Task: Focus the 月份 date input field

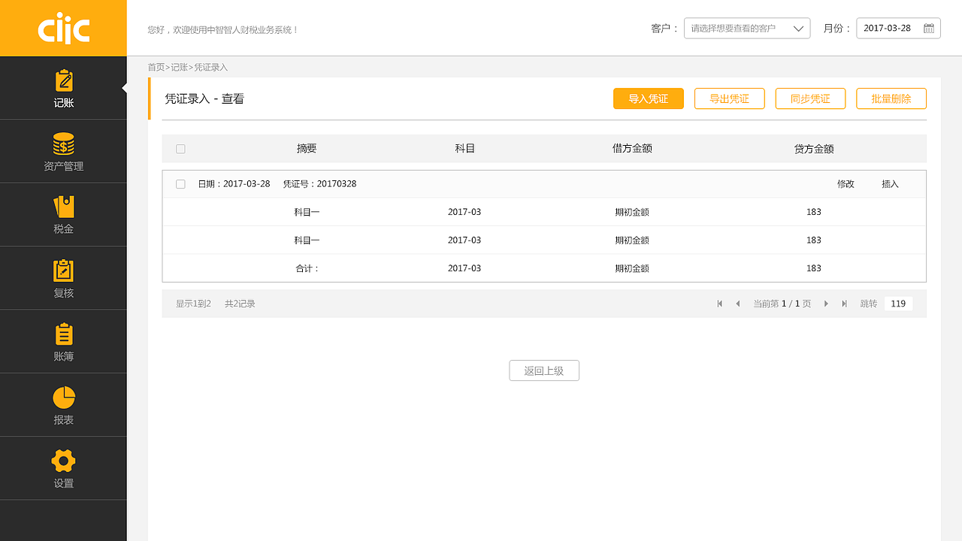Action: 898,29
